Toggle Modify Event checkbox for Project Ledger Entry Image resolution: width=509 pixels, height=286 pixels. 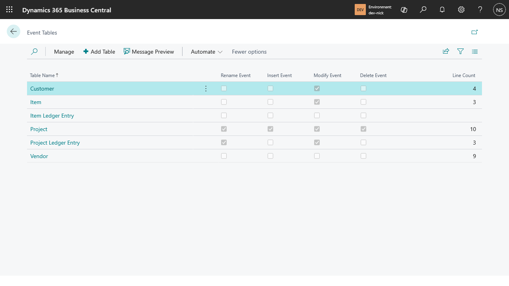317,143
